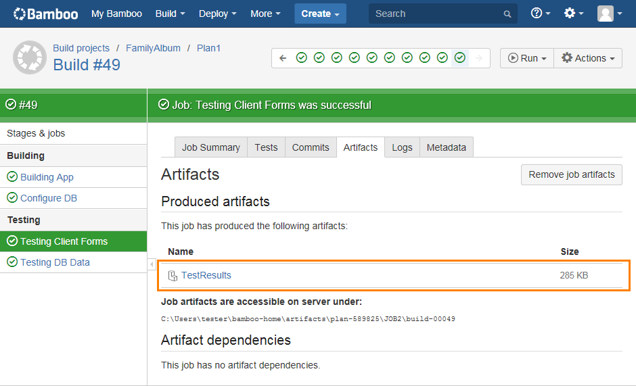Open the user profile avatar menu
636x386 pixels.
(609, 14)
